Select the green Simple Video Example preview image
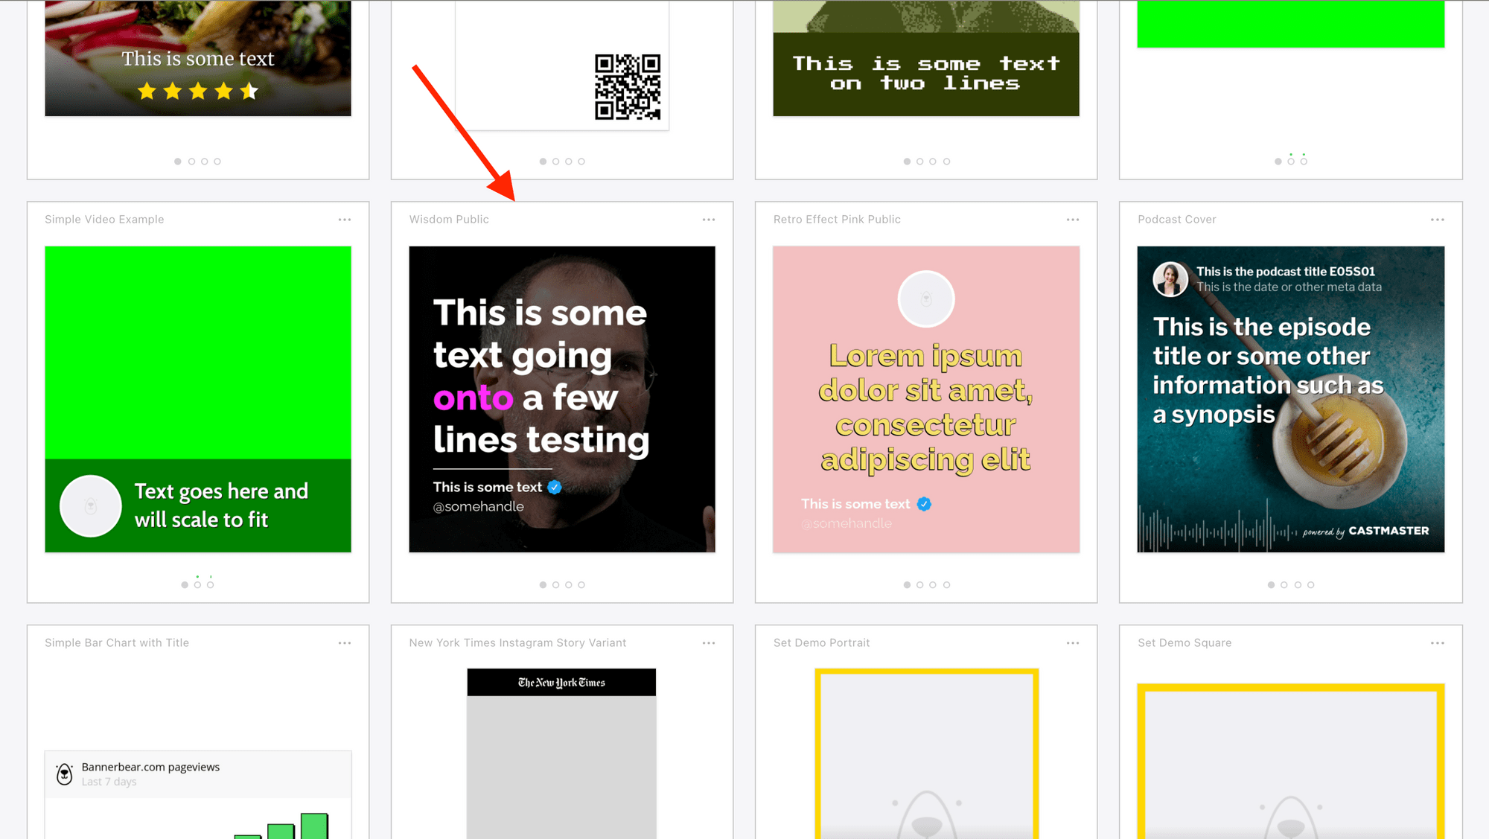Screen dimensions: 1489x839 198,399
